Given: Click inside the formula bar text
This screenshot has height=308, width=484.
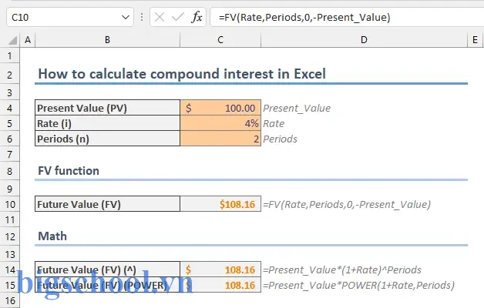Looking at the screenshot, I should point(304,17).
